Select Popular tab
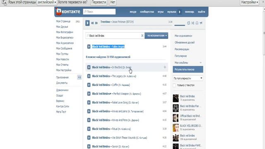Image resolution: width=265 pixels, height=149 pixels. tap(181, 56)
